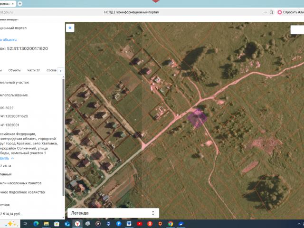Switch to the Объекты tab
304x228 pixels.
click(14, 70)
